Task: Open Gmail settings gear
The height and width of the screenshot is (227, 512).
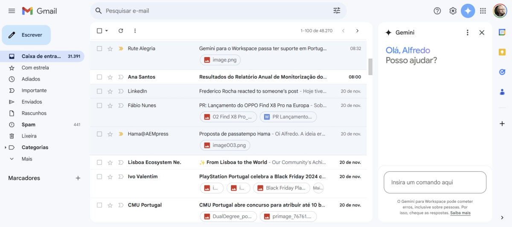Action: click(x=453, y=11)
